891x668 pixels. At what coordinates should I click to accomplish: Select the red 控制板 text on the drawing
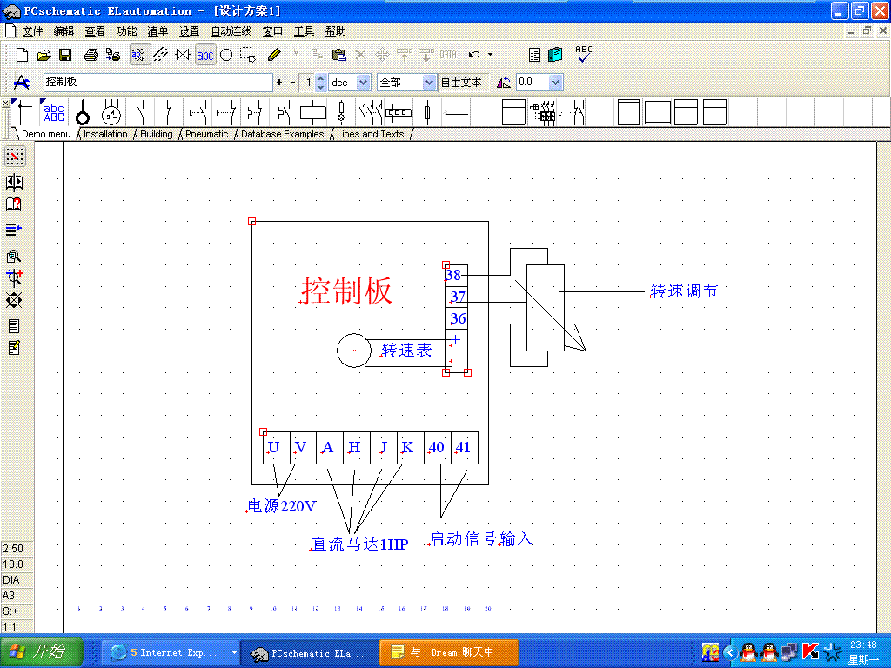[346, 291]
